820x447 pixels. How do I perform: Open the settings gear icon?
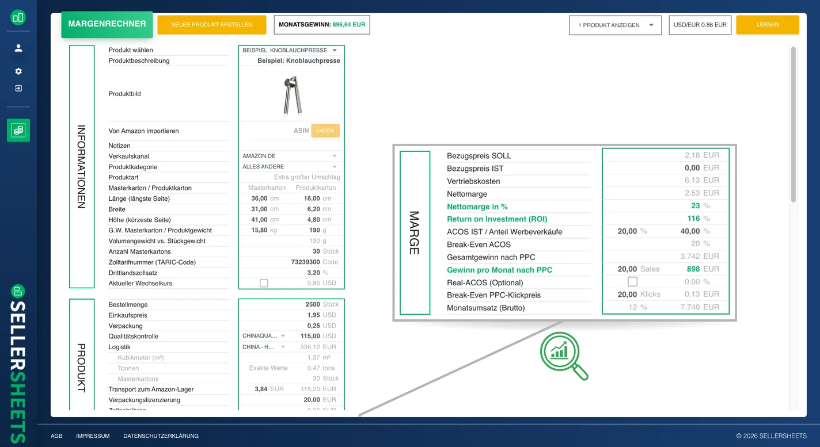(18, 71)
